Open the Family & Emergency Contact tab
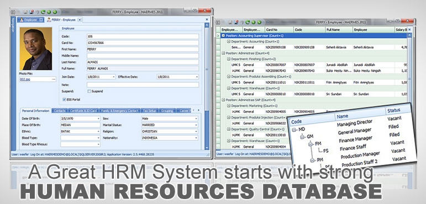The width and height of the screenshot is (426, 204). click(x=120, y=111)
